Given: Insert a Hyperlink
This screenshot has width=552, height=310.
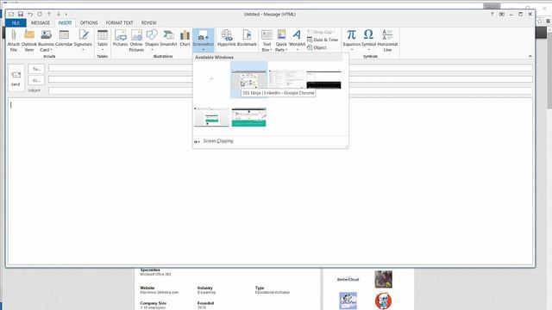Looking at the screenshot, I should pos(226,38).
